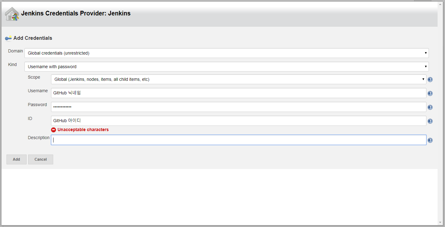Click the Jenkins Credentials Provider house icon
Viewport: 445px width, 227px height.
(x=12, y=14)
